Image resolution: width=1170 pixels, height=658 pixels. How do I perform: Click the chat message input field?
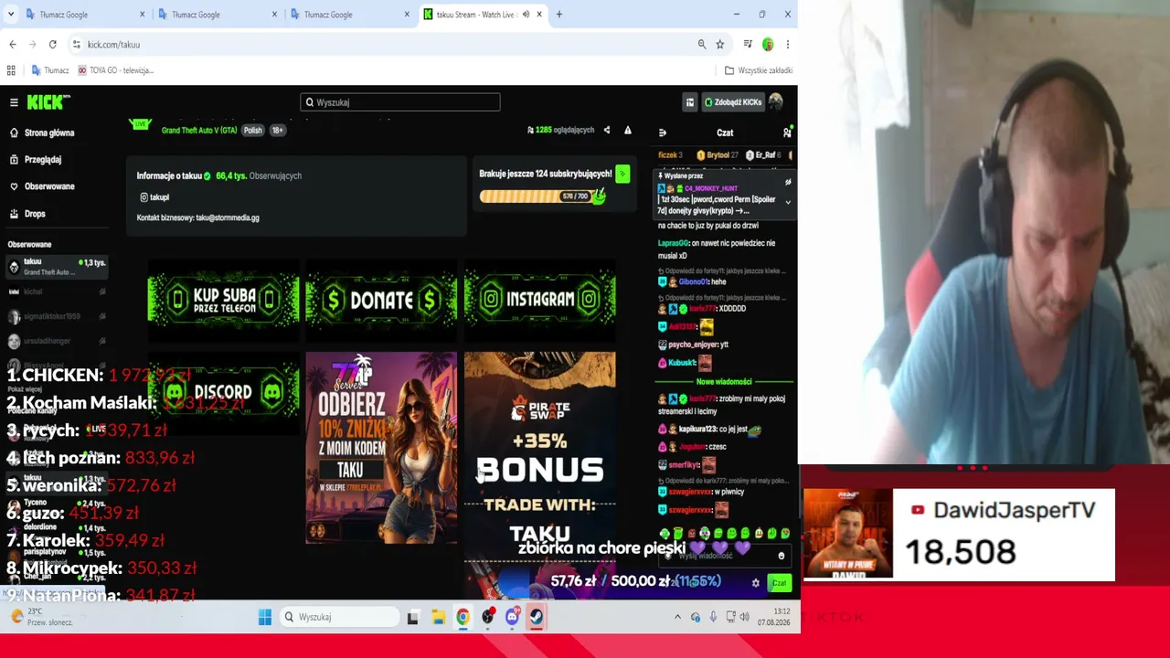point(722,556)
